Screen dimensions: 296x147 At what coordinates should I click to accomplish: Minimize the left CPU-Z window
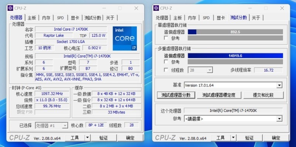(104, 8)
